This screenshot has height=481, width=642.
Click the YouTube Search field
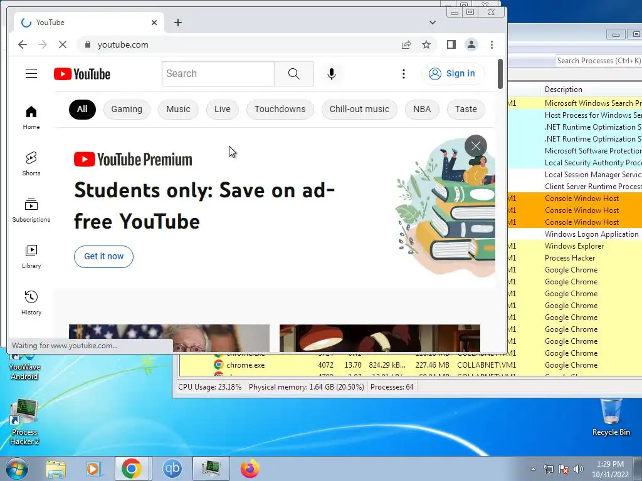pyautogui.click(x=218, y=74)
